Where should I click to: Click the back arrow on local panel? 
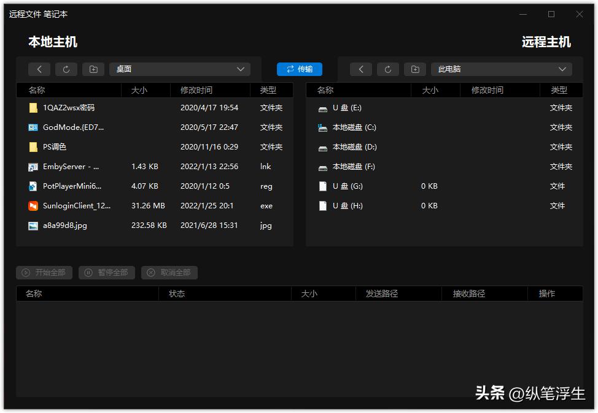pos(39,69)
